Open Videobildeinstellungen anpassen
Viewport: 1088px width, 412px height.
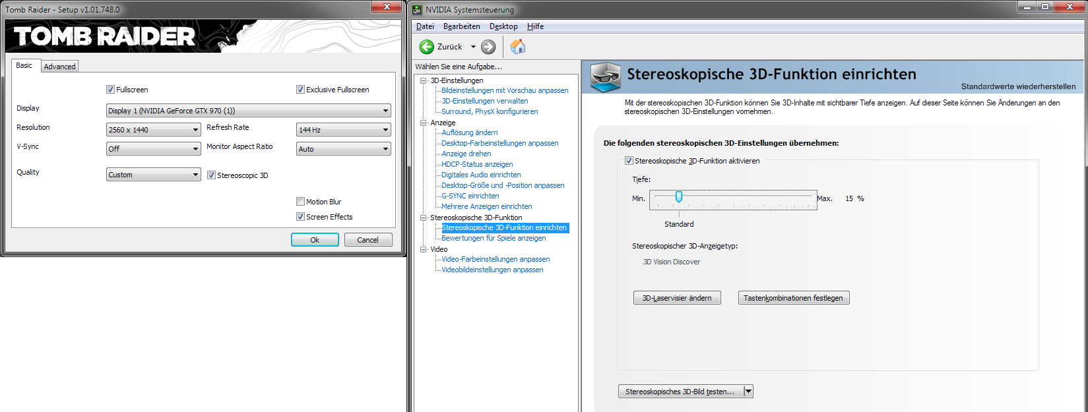pyautogui.click(x=492, y=270)
